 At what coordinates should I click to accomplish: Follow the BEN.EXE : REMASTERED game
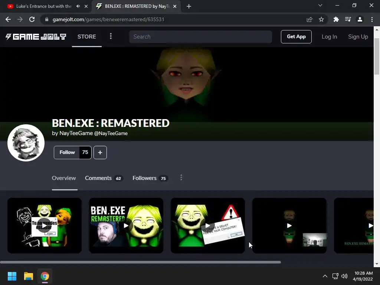pos(72,153)
